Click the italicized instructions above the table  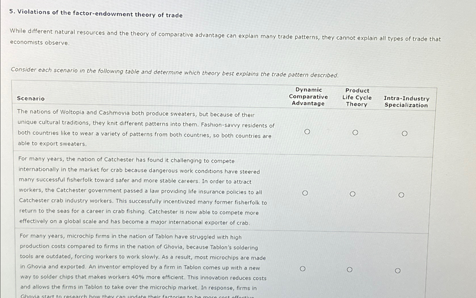pyautogui.click(x=175, y=72)
